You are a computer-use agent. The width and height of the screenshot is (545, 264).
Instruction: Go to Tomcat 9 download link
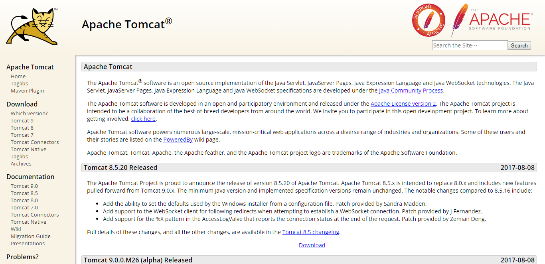tap(22, 120)
